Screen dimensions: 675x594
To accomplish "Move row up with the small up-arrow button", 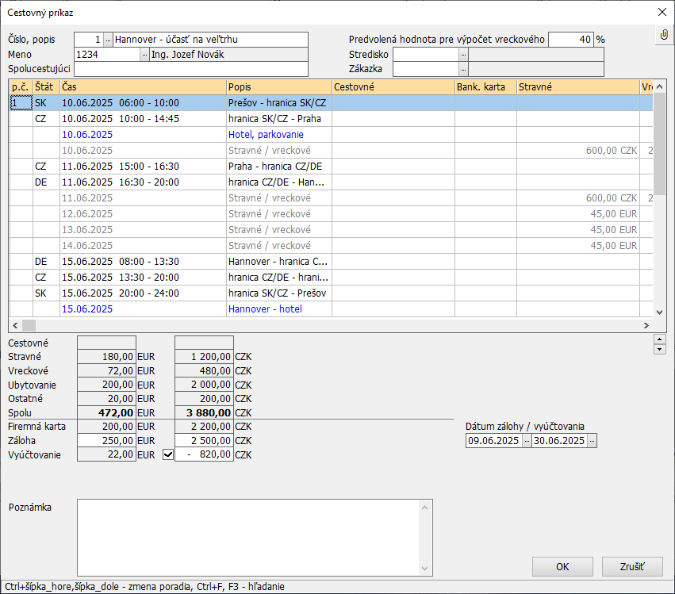I will click(659, 339).
